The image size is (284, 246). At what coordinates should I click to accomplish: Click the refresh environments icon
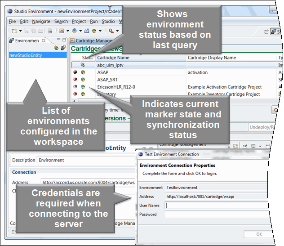(x=56, y=48)
